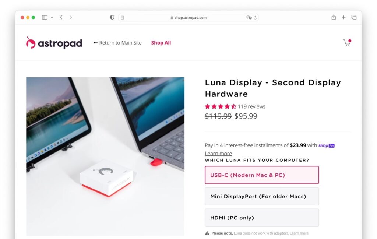Click the warning triangle next to Please note
The width and height of the screenshot is (377, 239).
point(208,233)
